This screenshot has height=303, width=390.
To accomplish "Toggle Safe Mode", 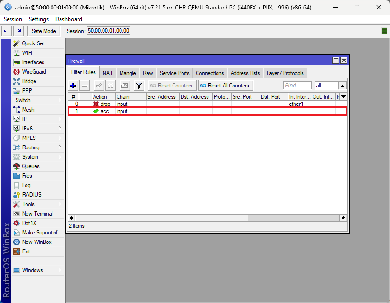I will pyautogui.click(x=44, y=31).
